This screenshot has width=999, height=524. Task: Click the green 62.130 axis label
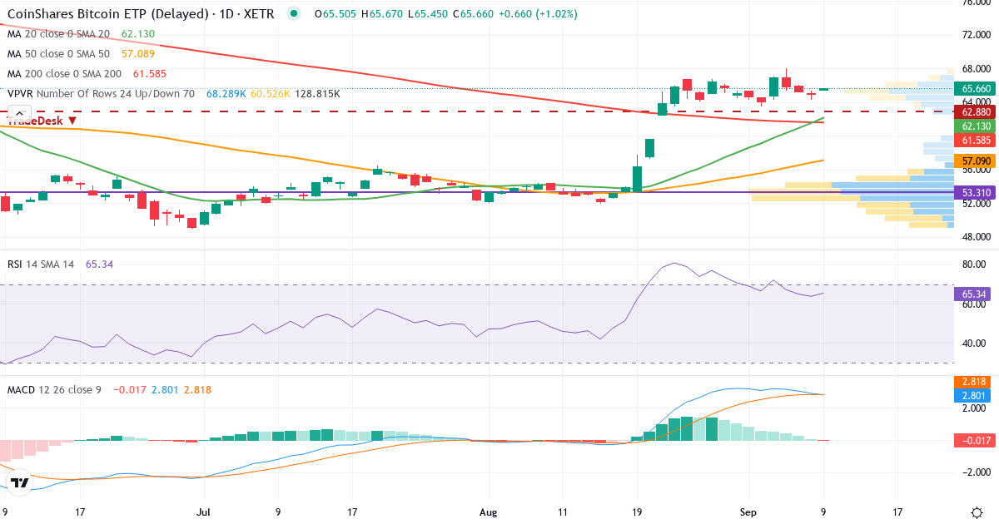coord(975,126)
